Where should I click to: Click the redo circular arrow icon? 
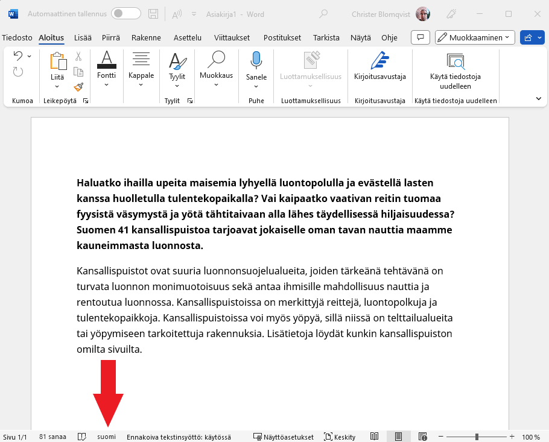18,72
